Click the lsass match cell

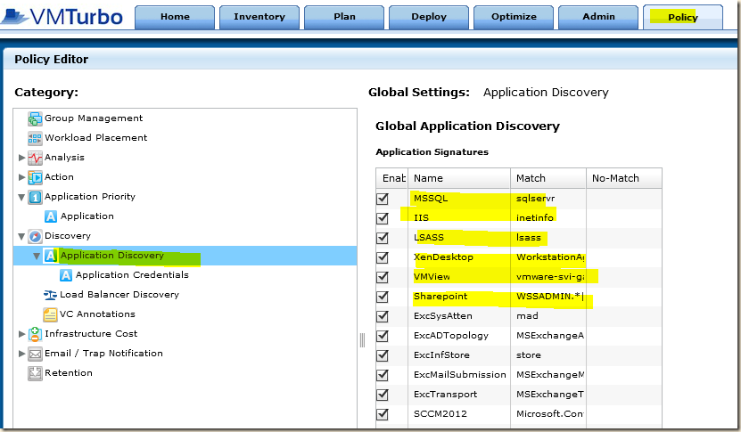[548, 238]
